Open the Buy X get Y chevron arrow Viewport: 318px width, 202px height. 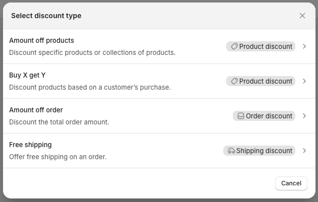pos(304,81)
